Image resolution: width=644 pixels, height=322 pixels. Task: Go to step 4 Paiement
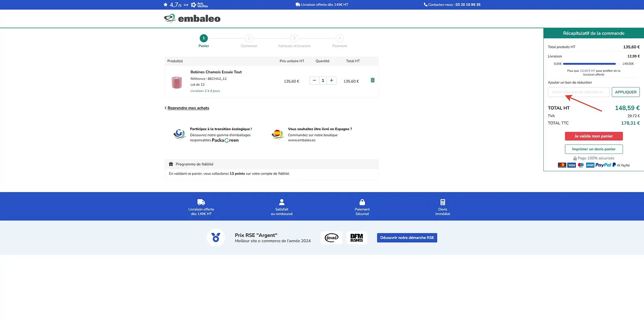point(339,41)
